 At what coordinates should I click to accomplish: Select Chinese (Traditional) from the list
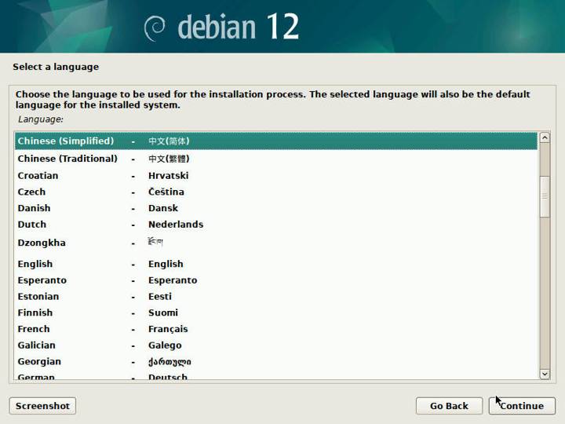[67, 159]
